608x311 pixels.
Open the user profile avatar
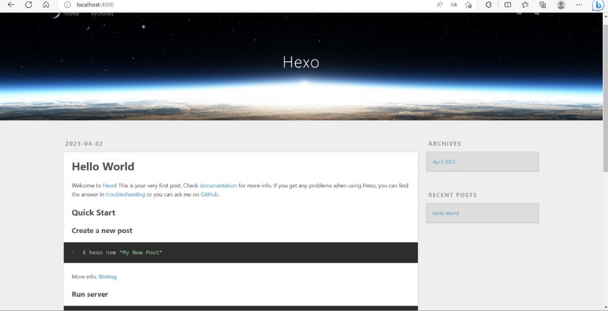(561, 5)
